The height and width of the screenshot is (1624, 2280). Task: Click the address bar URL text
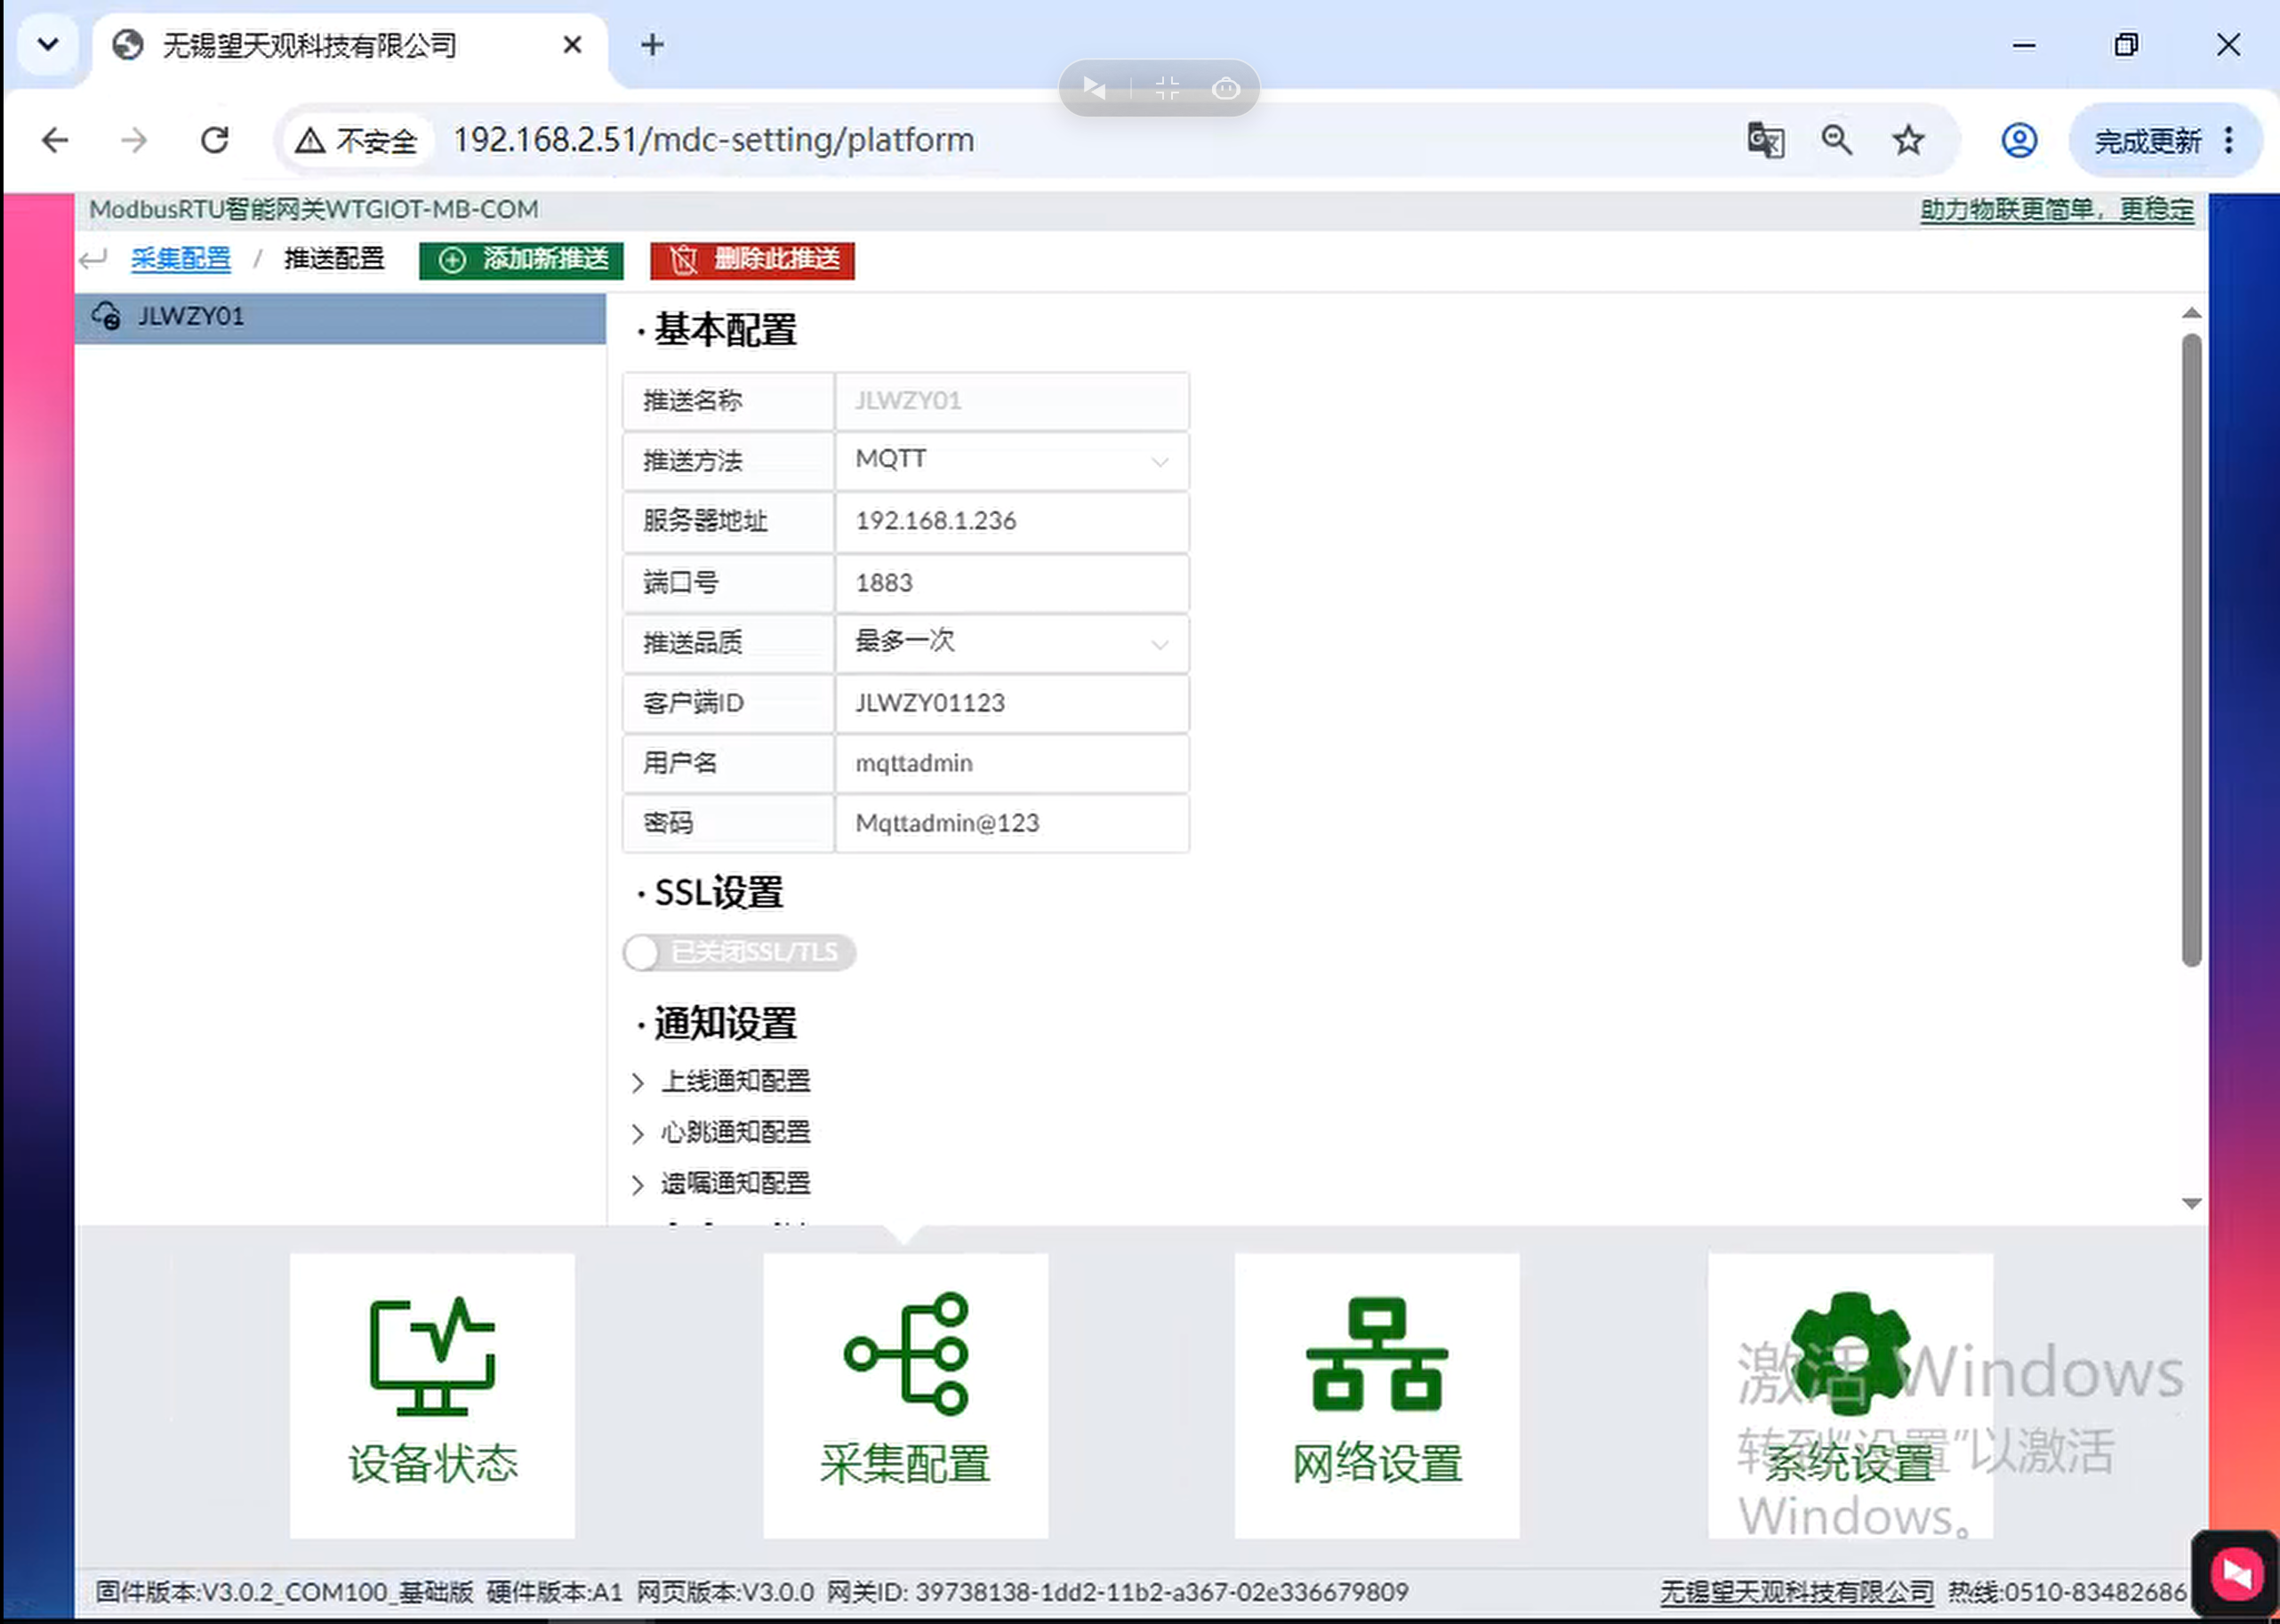pyautogui.click(x=714, y=140)
